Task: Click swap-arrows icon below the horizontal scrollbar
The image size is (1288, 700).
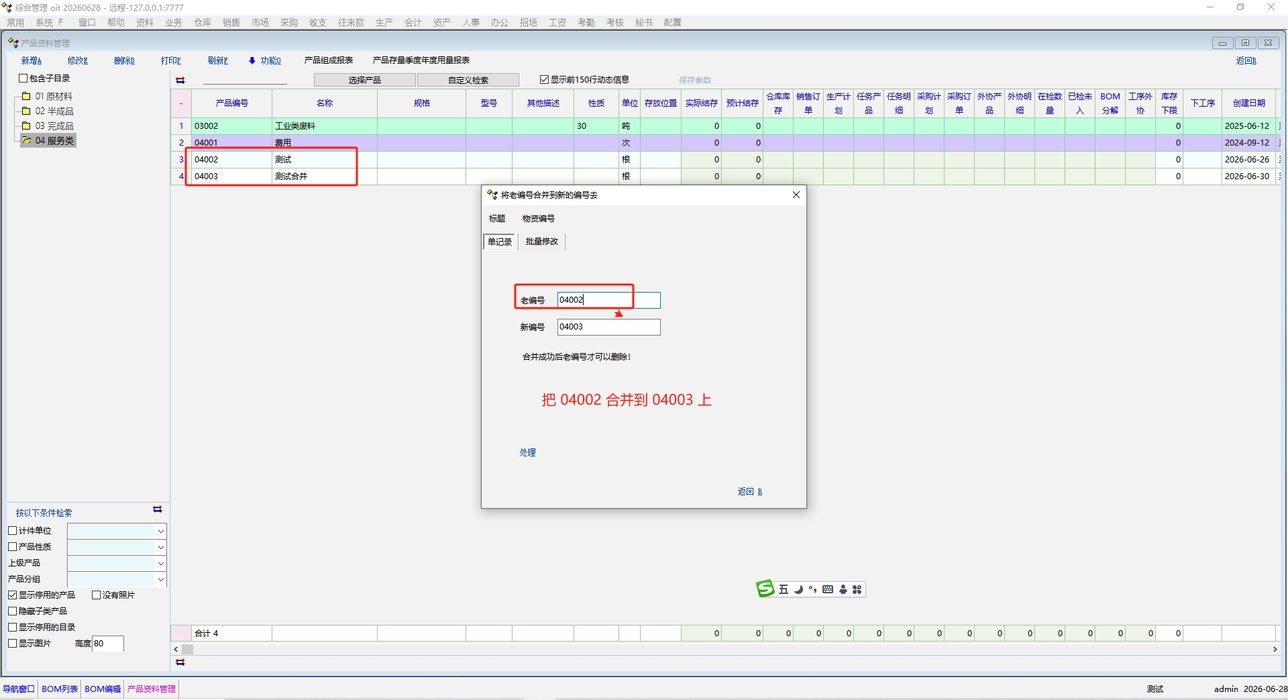Action: tap(180, 662)
